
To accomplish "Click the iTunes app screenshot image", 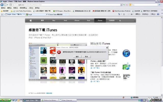I will [58, 61].
